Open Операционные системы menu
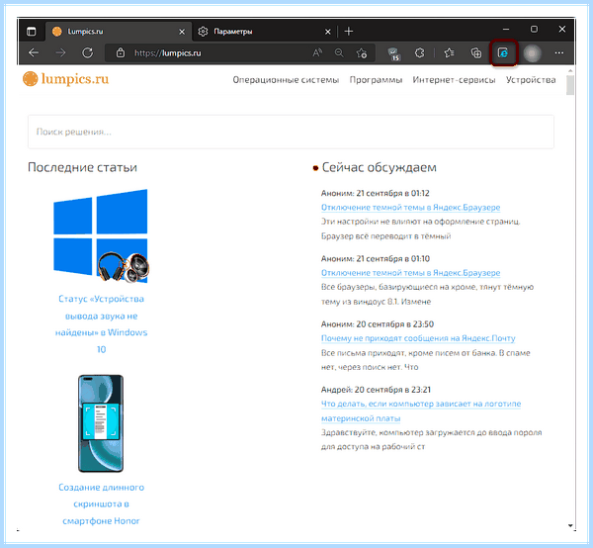Viewport: 593px width, 548px height. point(286,80)
